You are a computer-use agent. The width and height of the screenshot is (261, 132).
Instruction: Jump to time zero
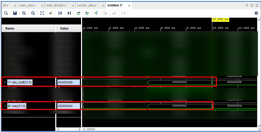[x=60, y=13]
